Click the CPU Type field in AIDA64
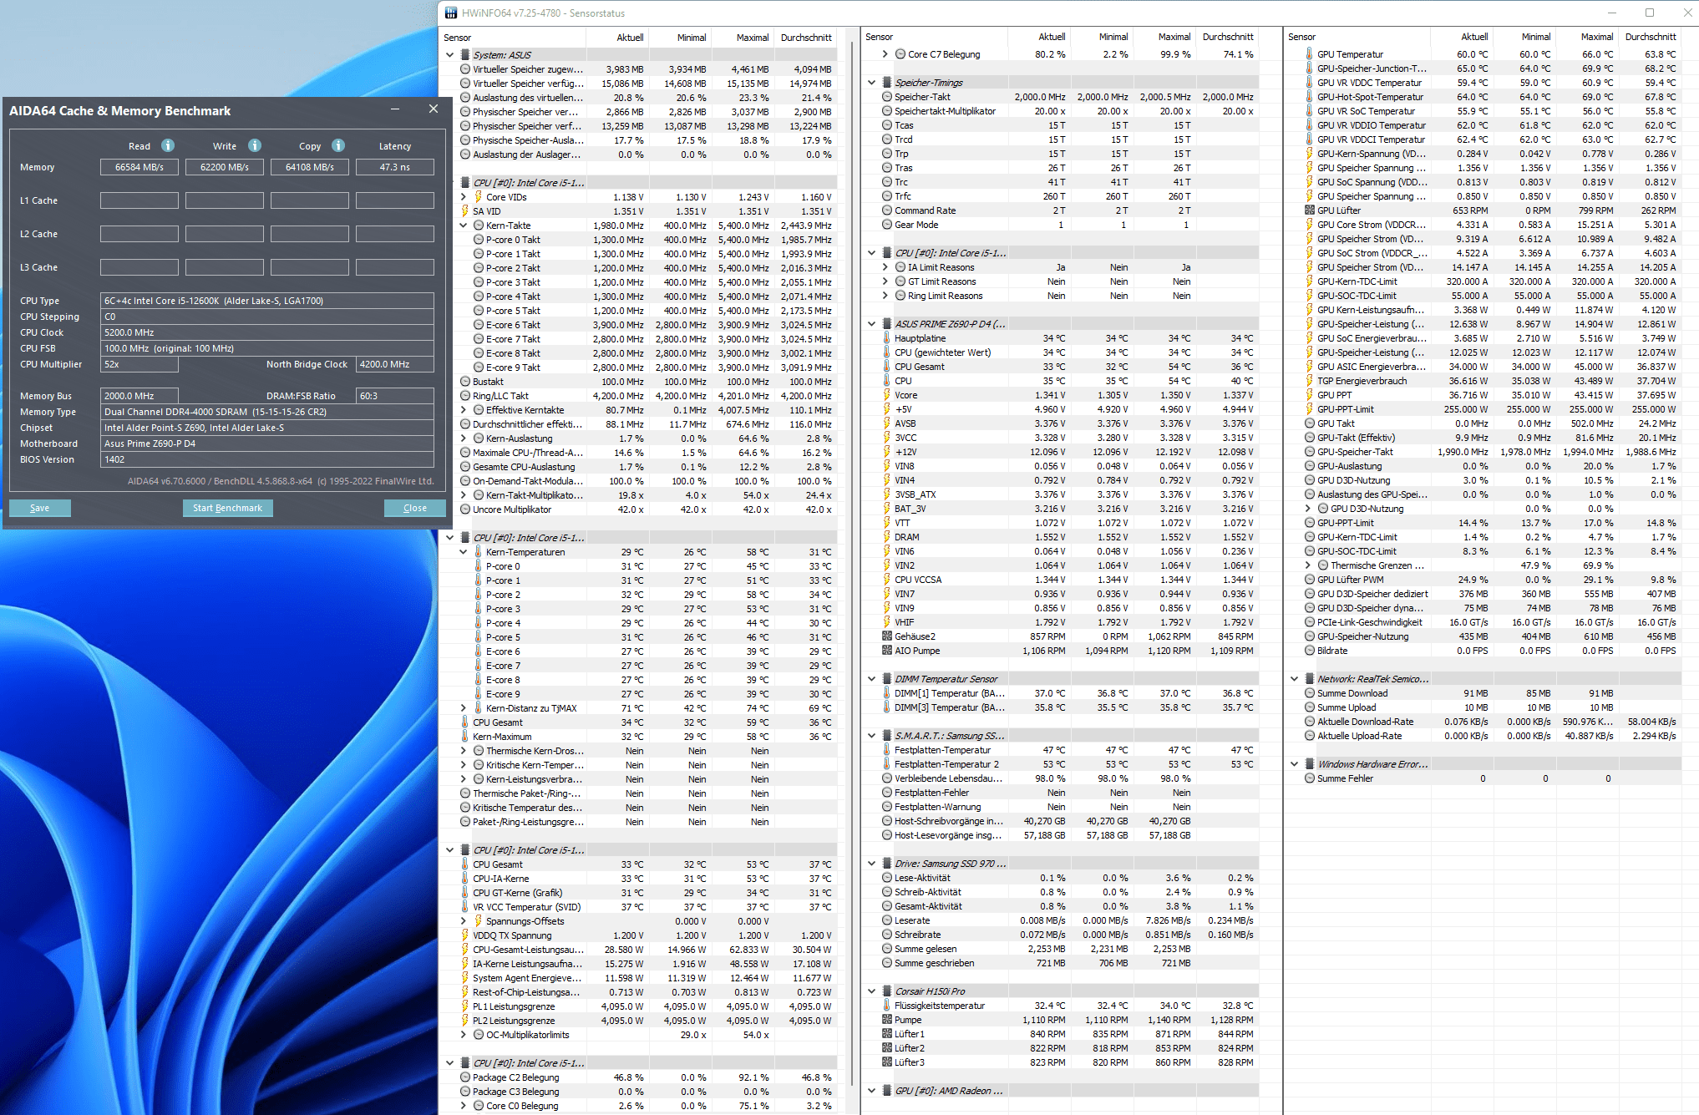Screen dimensions: 1699x1115 [267, 301]
